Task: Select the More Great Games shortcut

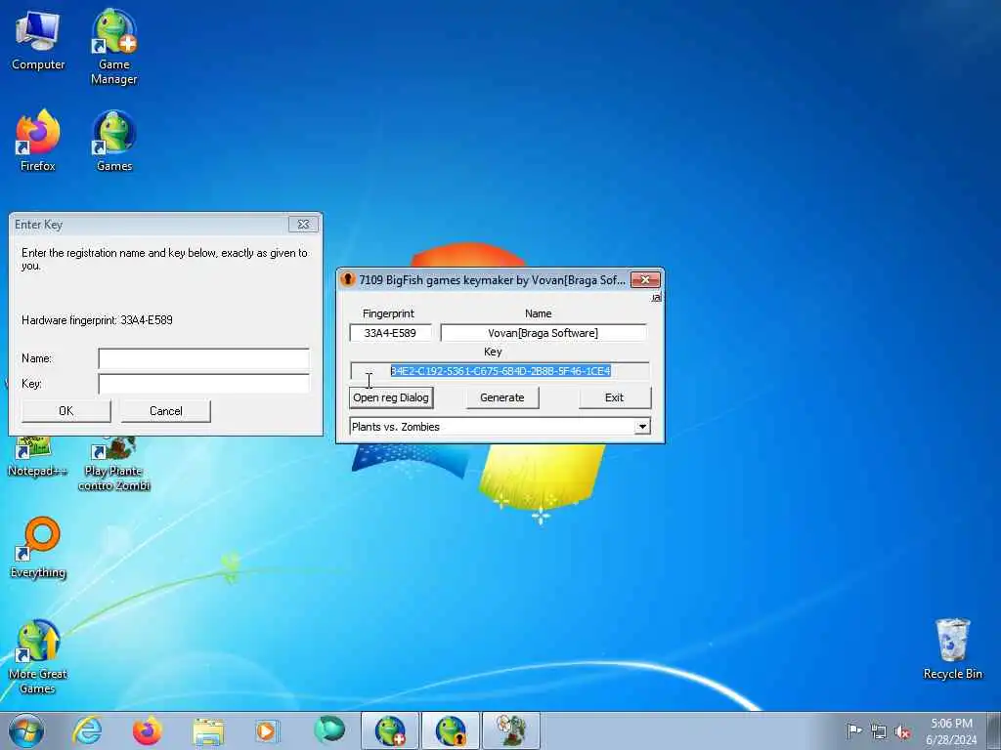Action: pyautogui.click(x=38, y=657)
